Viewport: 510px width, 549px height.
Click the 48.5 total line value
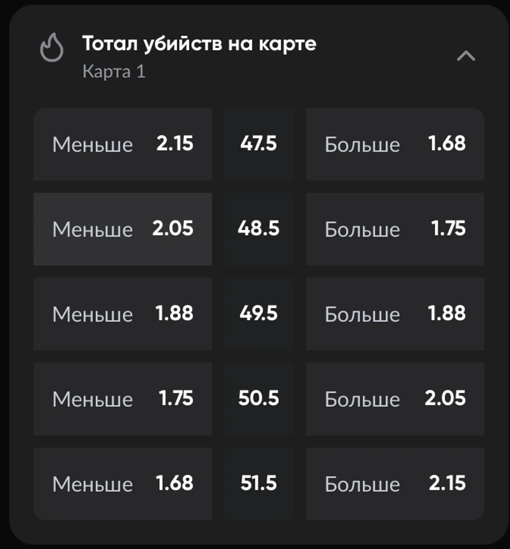pos(258,229)
